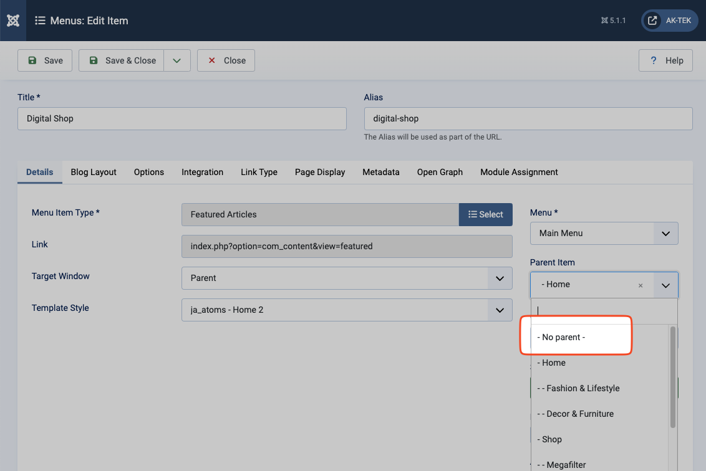Switch to the Blog Layout tab
The image size is (706, 471).
[x=94, y=172]
